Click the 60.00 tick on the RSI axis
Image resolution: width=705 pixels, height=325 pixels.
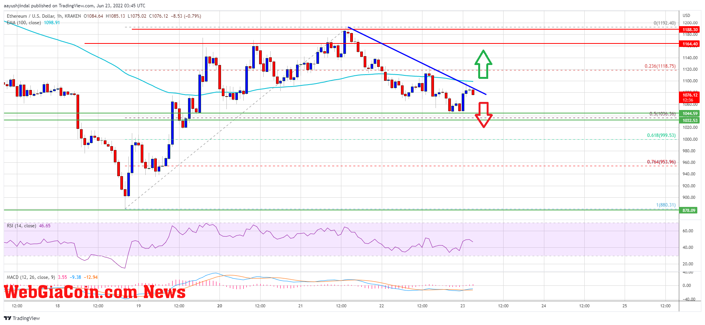pyautogui.click(x=688, y=231)
